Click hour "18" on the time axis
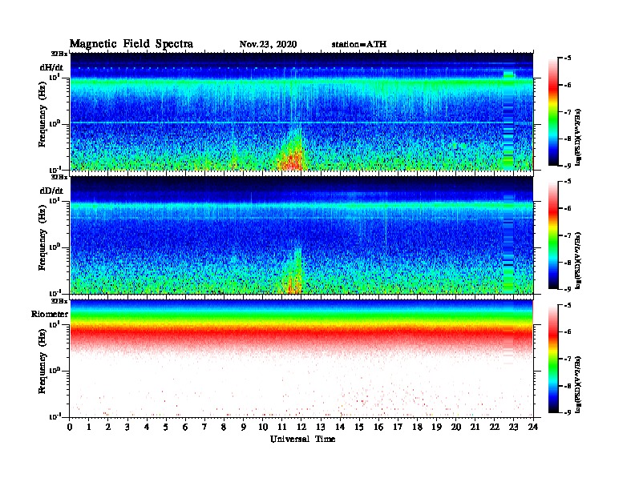 click(417, 428)
